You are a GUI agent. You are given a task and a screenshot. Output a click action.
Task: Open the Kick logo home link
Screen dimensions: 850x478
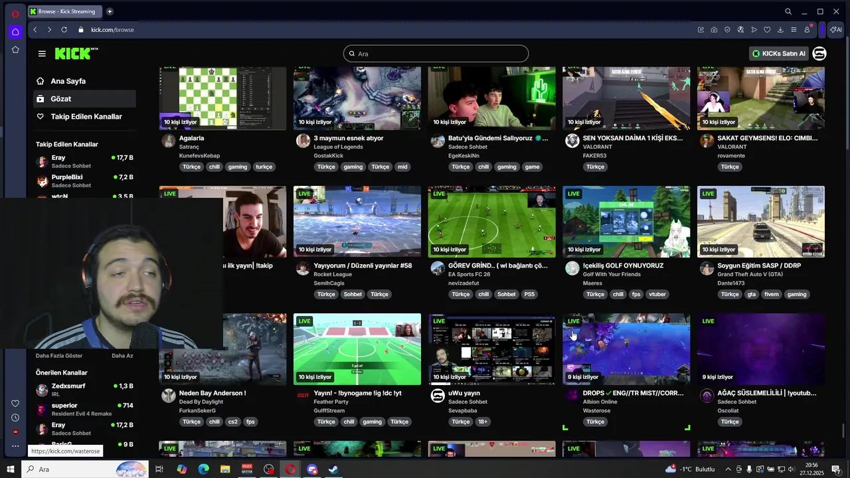(76, 54)
